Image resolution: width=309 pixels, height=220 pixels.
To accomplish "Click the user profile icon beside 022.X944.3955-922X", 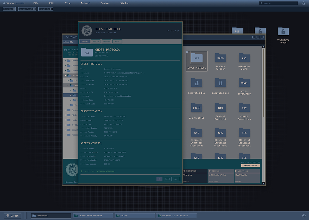I will coord(4,3).
